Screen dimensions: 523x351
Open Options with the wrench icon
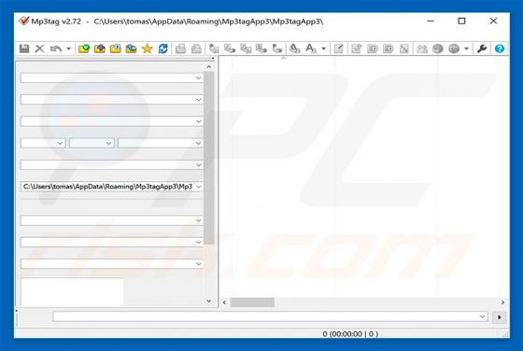point(482,49)
